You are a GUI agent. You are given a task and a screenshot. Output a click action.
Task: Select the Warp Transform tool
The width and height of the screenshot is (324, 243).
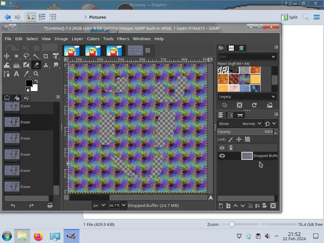pyautogui.click(x=7, y=65)
